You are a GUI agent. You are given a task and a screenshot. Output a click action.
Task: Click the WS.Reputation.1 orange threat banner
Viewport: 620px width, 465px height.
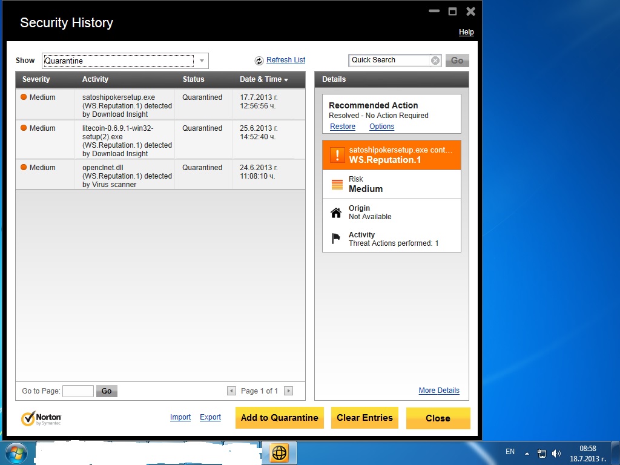pos(392,155)
